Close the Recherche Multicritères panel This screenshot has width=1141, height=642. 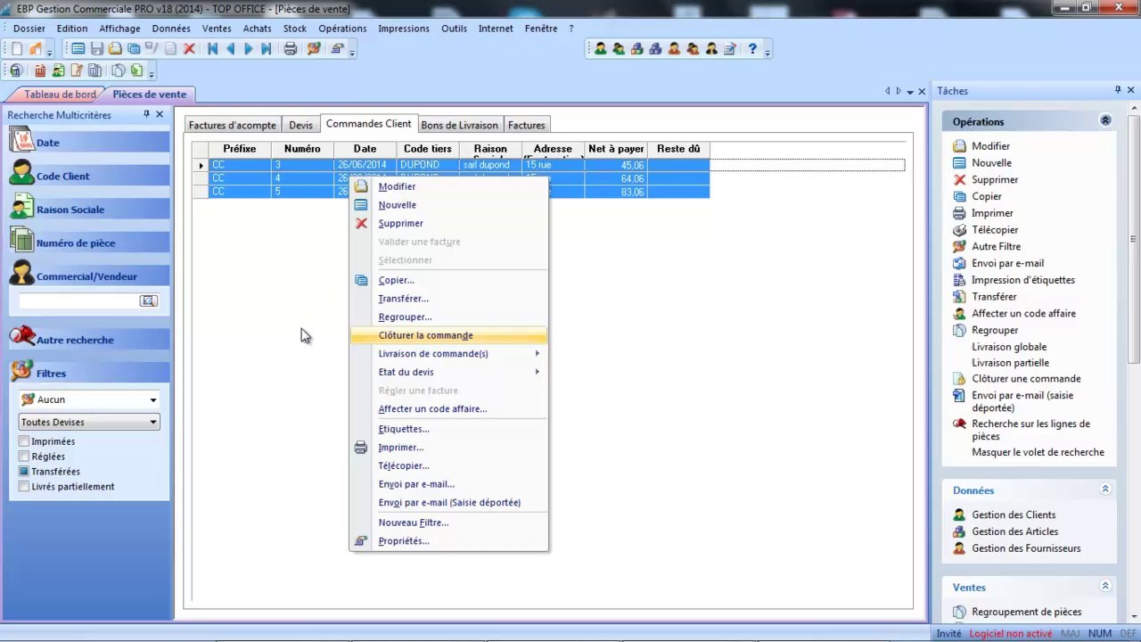pyautogui.click(x=160, y=115)
